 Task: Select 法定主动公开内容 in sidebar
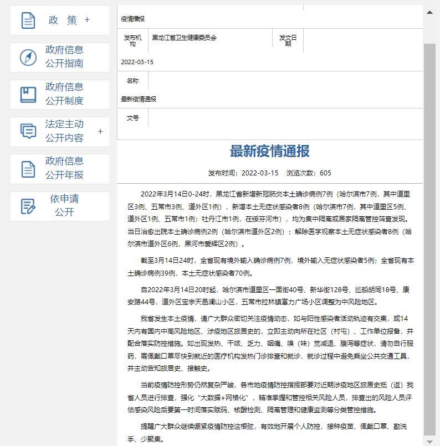click(x=64, y=131)
